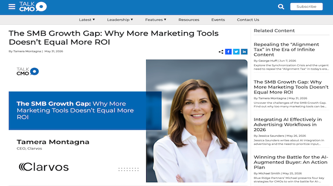Open Integrating AI Effectively in Advertising Workflows

(x=287, y=125)
